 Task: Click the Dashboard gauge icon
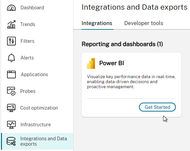(11, 8)
